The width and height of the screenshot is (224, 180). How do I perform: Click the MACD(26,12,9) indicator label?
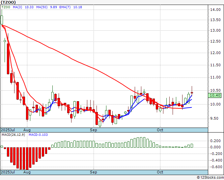coord(13,135)
